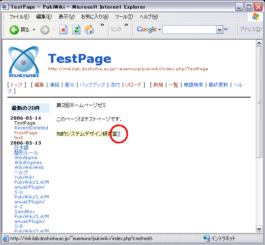The width and height of the screenshot is (265, 245).
Task: Click the Refresh page icon
Action: (x=76, y=30)
